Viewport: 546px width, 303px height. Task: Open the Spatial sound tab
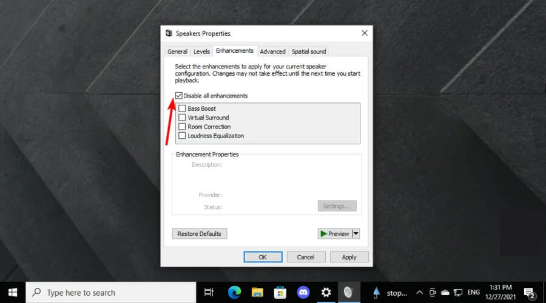point(309,52)
